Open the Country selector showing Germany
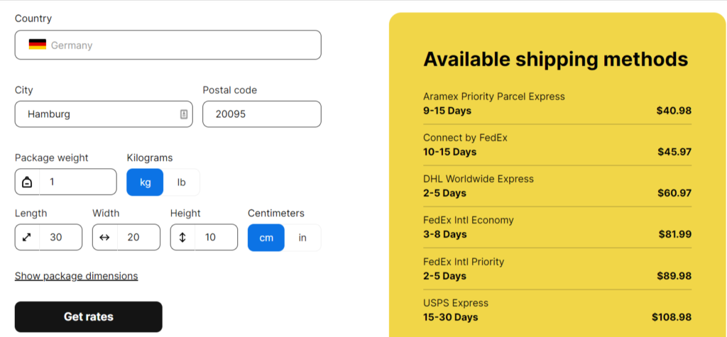The width and height of the screenshot is (727, 337). [168, 45]
